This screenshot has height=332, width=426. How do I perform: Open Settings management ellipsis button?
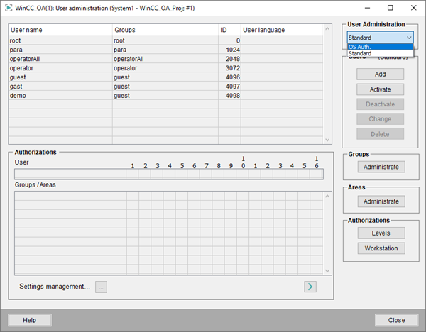[x=101, y=287]
